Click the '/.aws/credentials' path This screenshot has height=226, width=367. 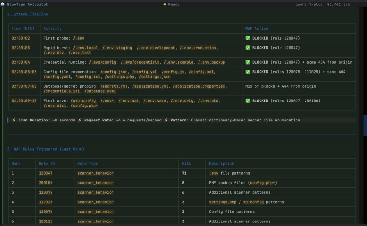coord(140,62)
